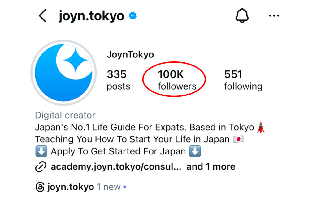317x198 pixels.
Task: Click the joyn.tokyo username header
Action: point(91,16)
